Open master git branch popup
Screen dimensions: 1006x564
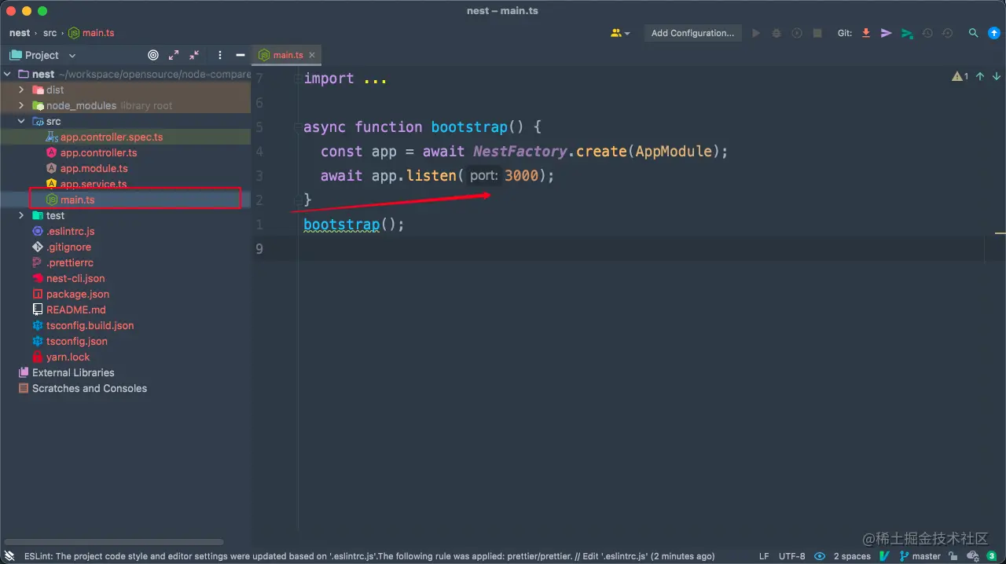(x=920, y=555)
